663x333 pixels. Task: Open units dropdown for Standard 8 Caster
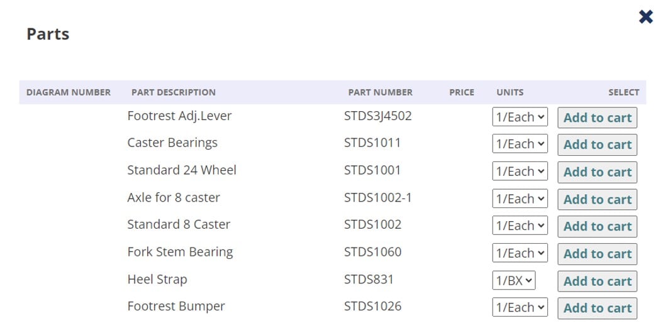tap(520, 226)
